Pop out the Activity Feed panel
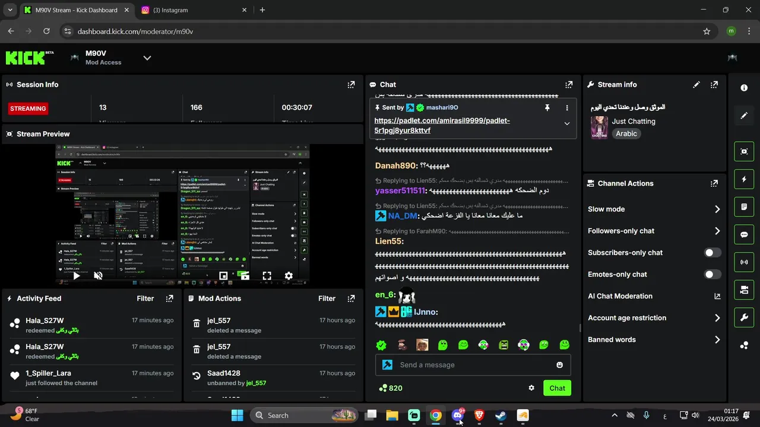Viewport: 760px width, 427px height. click(170, 298)
